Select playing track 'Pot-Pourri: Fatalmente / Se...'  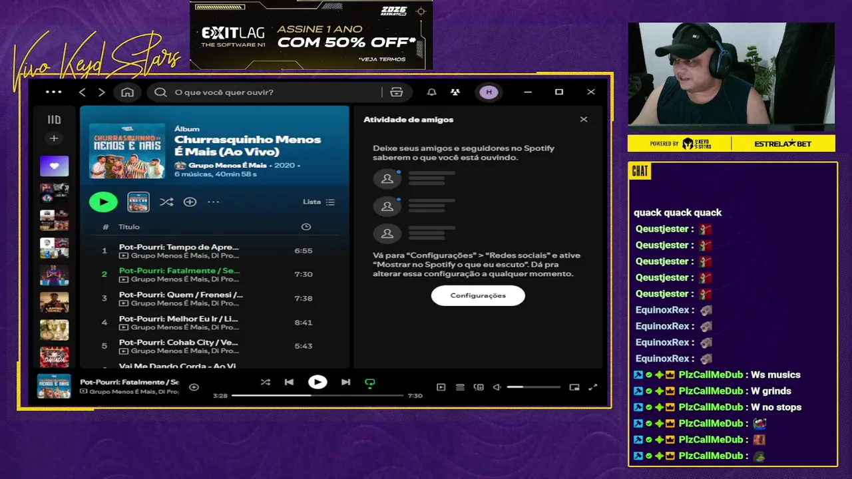pyautogui.click(x=214, y=275)
